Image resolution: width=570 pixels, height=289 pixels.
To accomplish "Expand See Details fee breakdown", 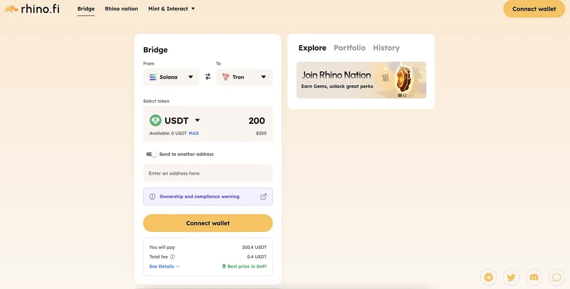I will click(x=164, y=267).
